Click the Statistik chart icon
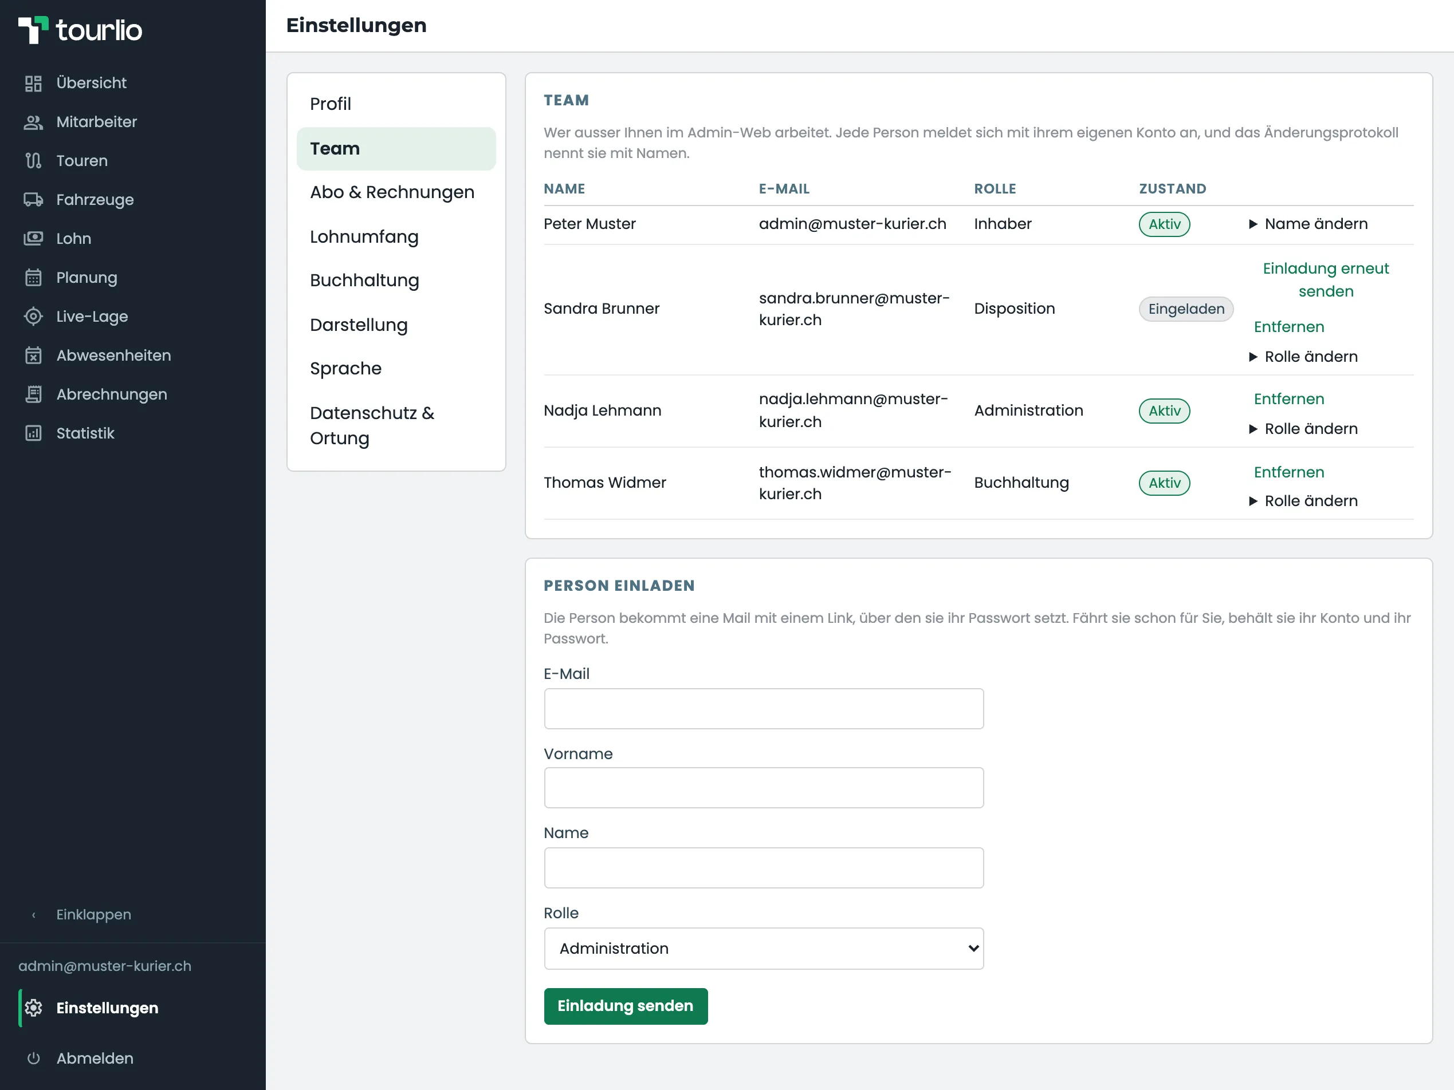 (x=33, y=433)
